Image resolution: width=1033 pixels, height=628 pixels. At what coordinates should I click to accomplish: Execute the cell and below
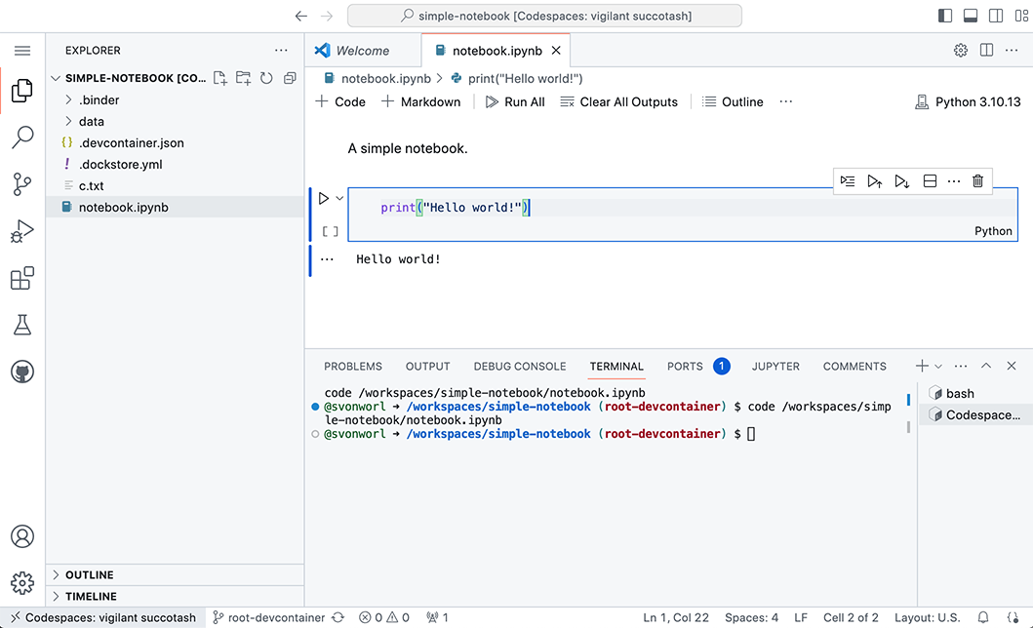point(901,180)
